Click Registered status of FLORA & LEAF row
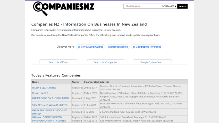The image size is (219, 123). (78, 88)
